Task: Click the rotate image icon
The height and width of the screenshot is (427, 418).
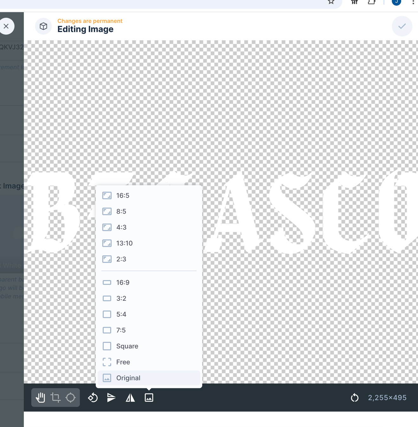Action: click(93, 397)
